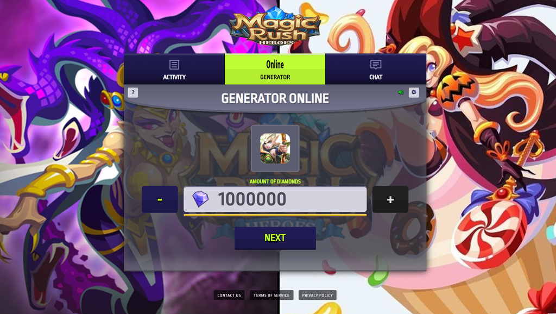Screen dimensions: 556x314
Task: Open the Contact Us link
Action: tap(229, 295)
